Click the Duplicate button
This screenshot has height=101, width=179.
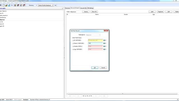point(160,12)
